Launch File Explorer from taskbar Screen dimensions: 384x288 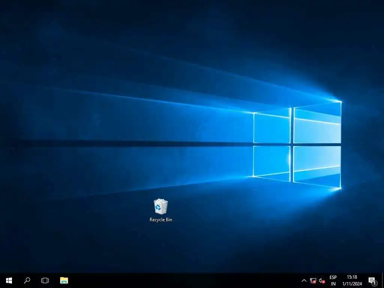[64, 280]
